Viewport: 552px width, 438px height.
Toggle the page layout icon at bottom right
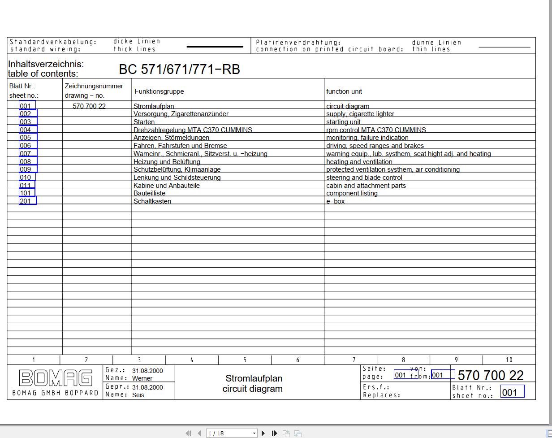click(549, 433)
